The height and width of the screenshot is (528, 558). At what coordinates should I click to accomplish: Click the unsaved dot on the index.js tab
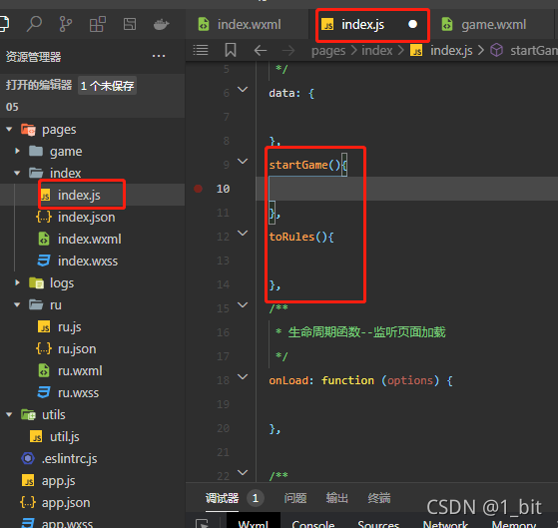(x=412, y=24)
